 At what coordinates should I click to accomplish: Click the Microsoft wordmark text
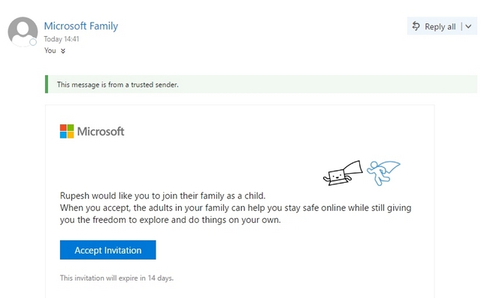click(101, 132)
